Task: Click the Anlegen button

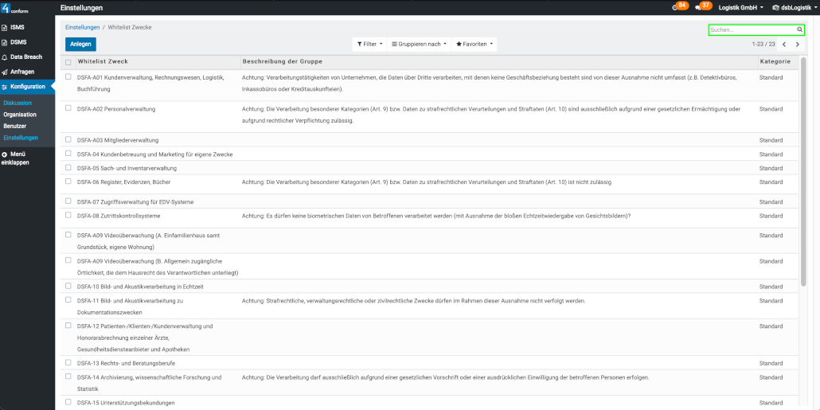Action: pyautogui.click(x=80, y=45)
